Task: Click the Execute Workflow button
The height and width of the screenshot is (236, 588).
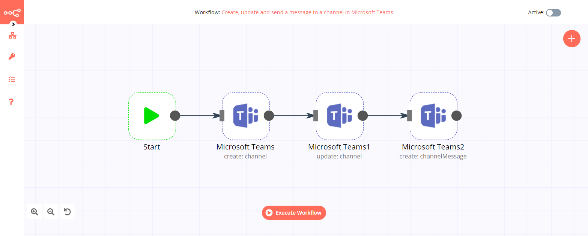Action: [x=294, y=213]
